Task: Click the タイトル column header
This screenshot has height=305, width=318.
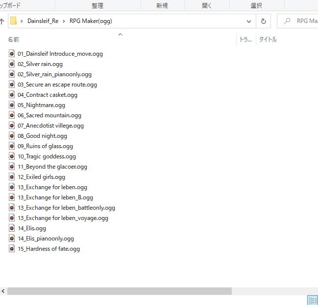Action: [x=268, y=40]
